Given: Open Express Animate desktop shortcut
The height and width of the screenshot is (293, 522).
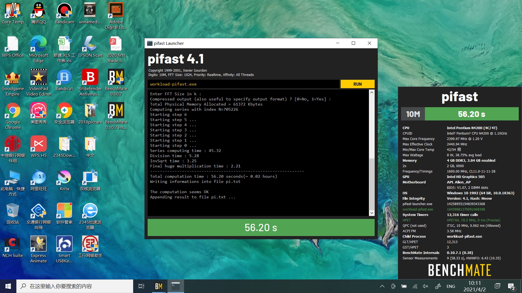Looking at the screenshot, I should coord(39,249).
